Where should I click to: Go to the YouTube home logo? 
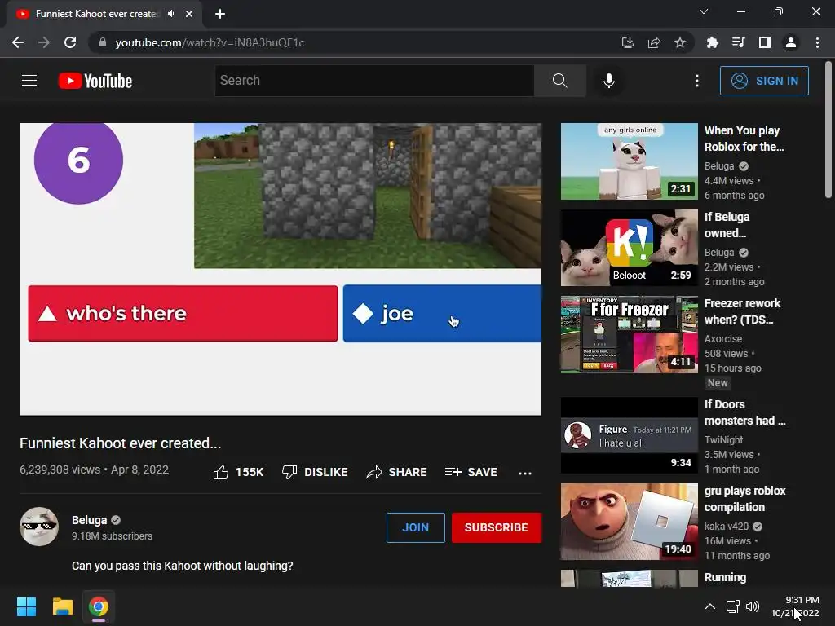point(95,81)
